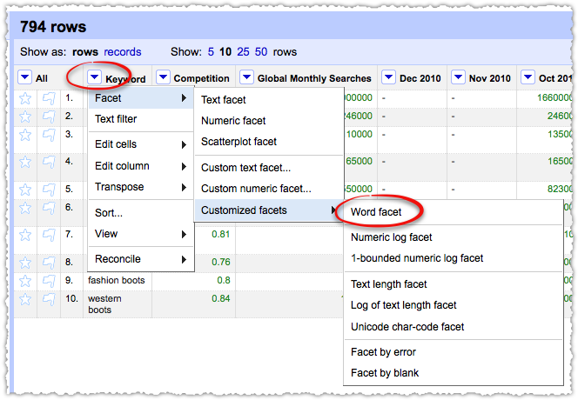
Task: Open the Keyword column dropdown arrow
Action: point(94,77)
